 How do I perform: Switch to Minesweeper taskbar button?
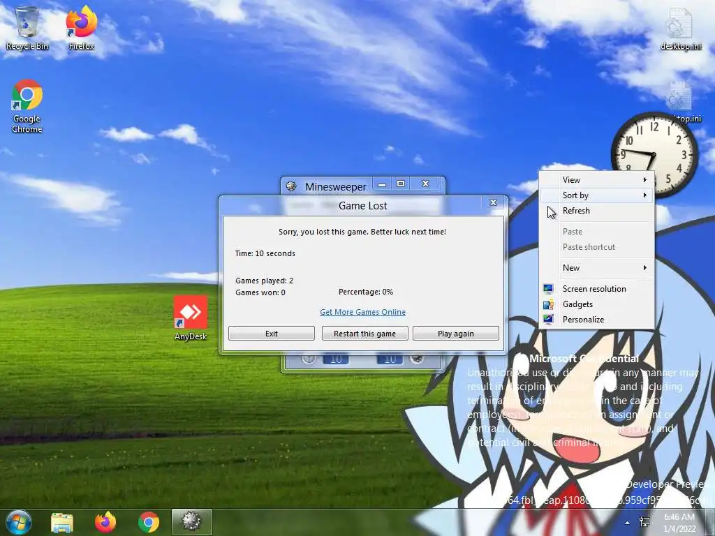(192, 522)
